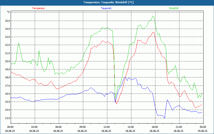Click the blue Taupunkt minimum below 13,0 line

[x=165, y=118]
